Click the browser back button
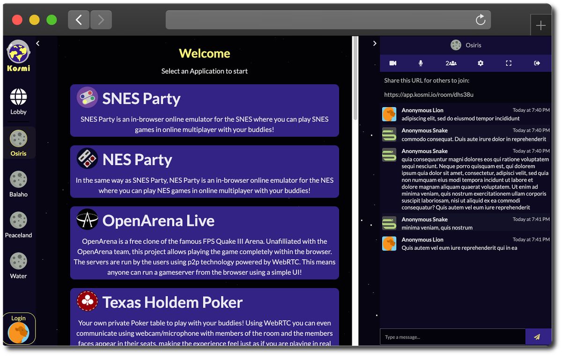 [79, 20]
